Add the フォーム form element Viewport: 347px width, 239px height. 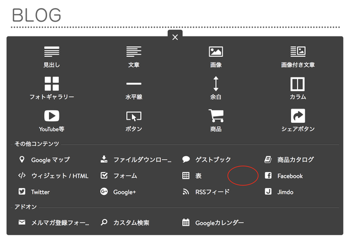point(119,176)
